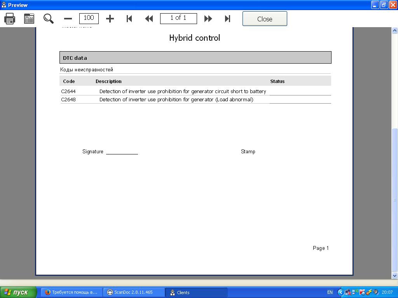The width and height of the screenshot is (398, 298).
Task: Click the Preview window title bar icon
Action: 4,5
